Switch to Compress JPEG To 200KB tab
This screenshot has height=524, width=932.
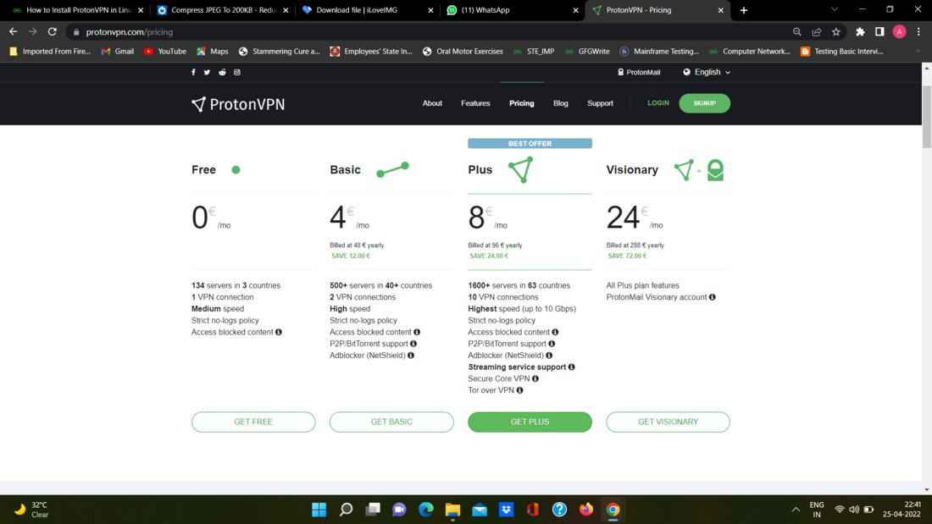[x=222, y=10]
